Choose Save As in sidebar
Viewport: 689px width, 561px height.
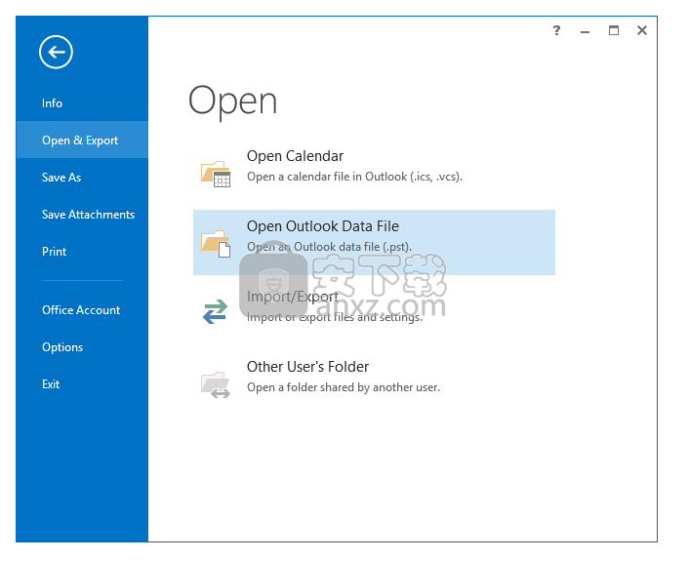coord(82,177)
